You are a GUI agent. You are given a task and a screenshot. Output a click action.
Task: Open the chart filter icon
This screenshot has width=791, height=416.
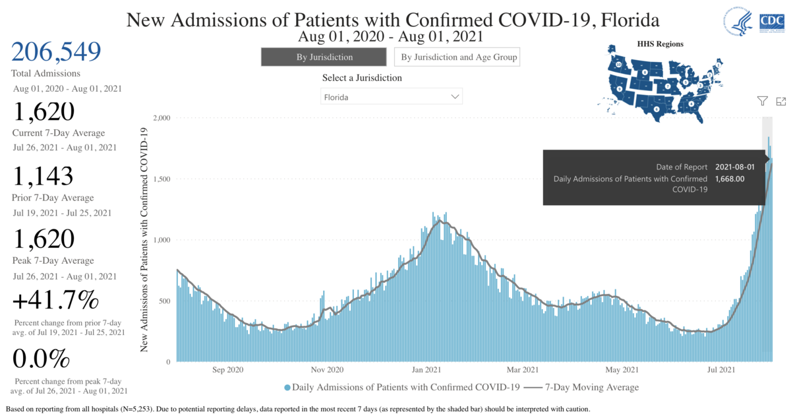762,101
